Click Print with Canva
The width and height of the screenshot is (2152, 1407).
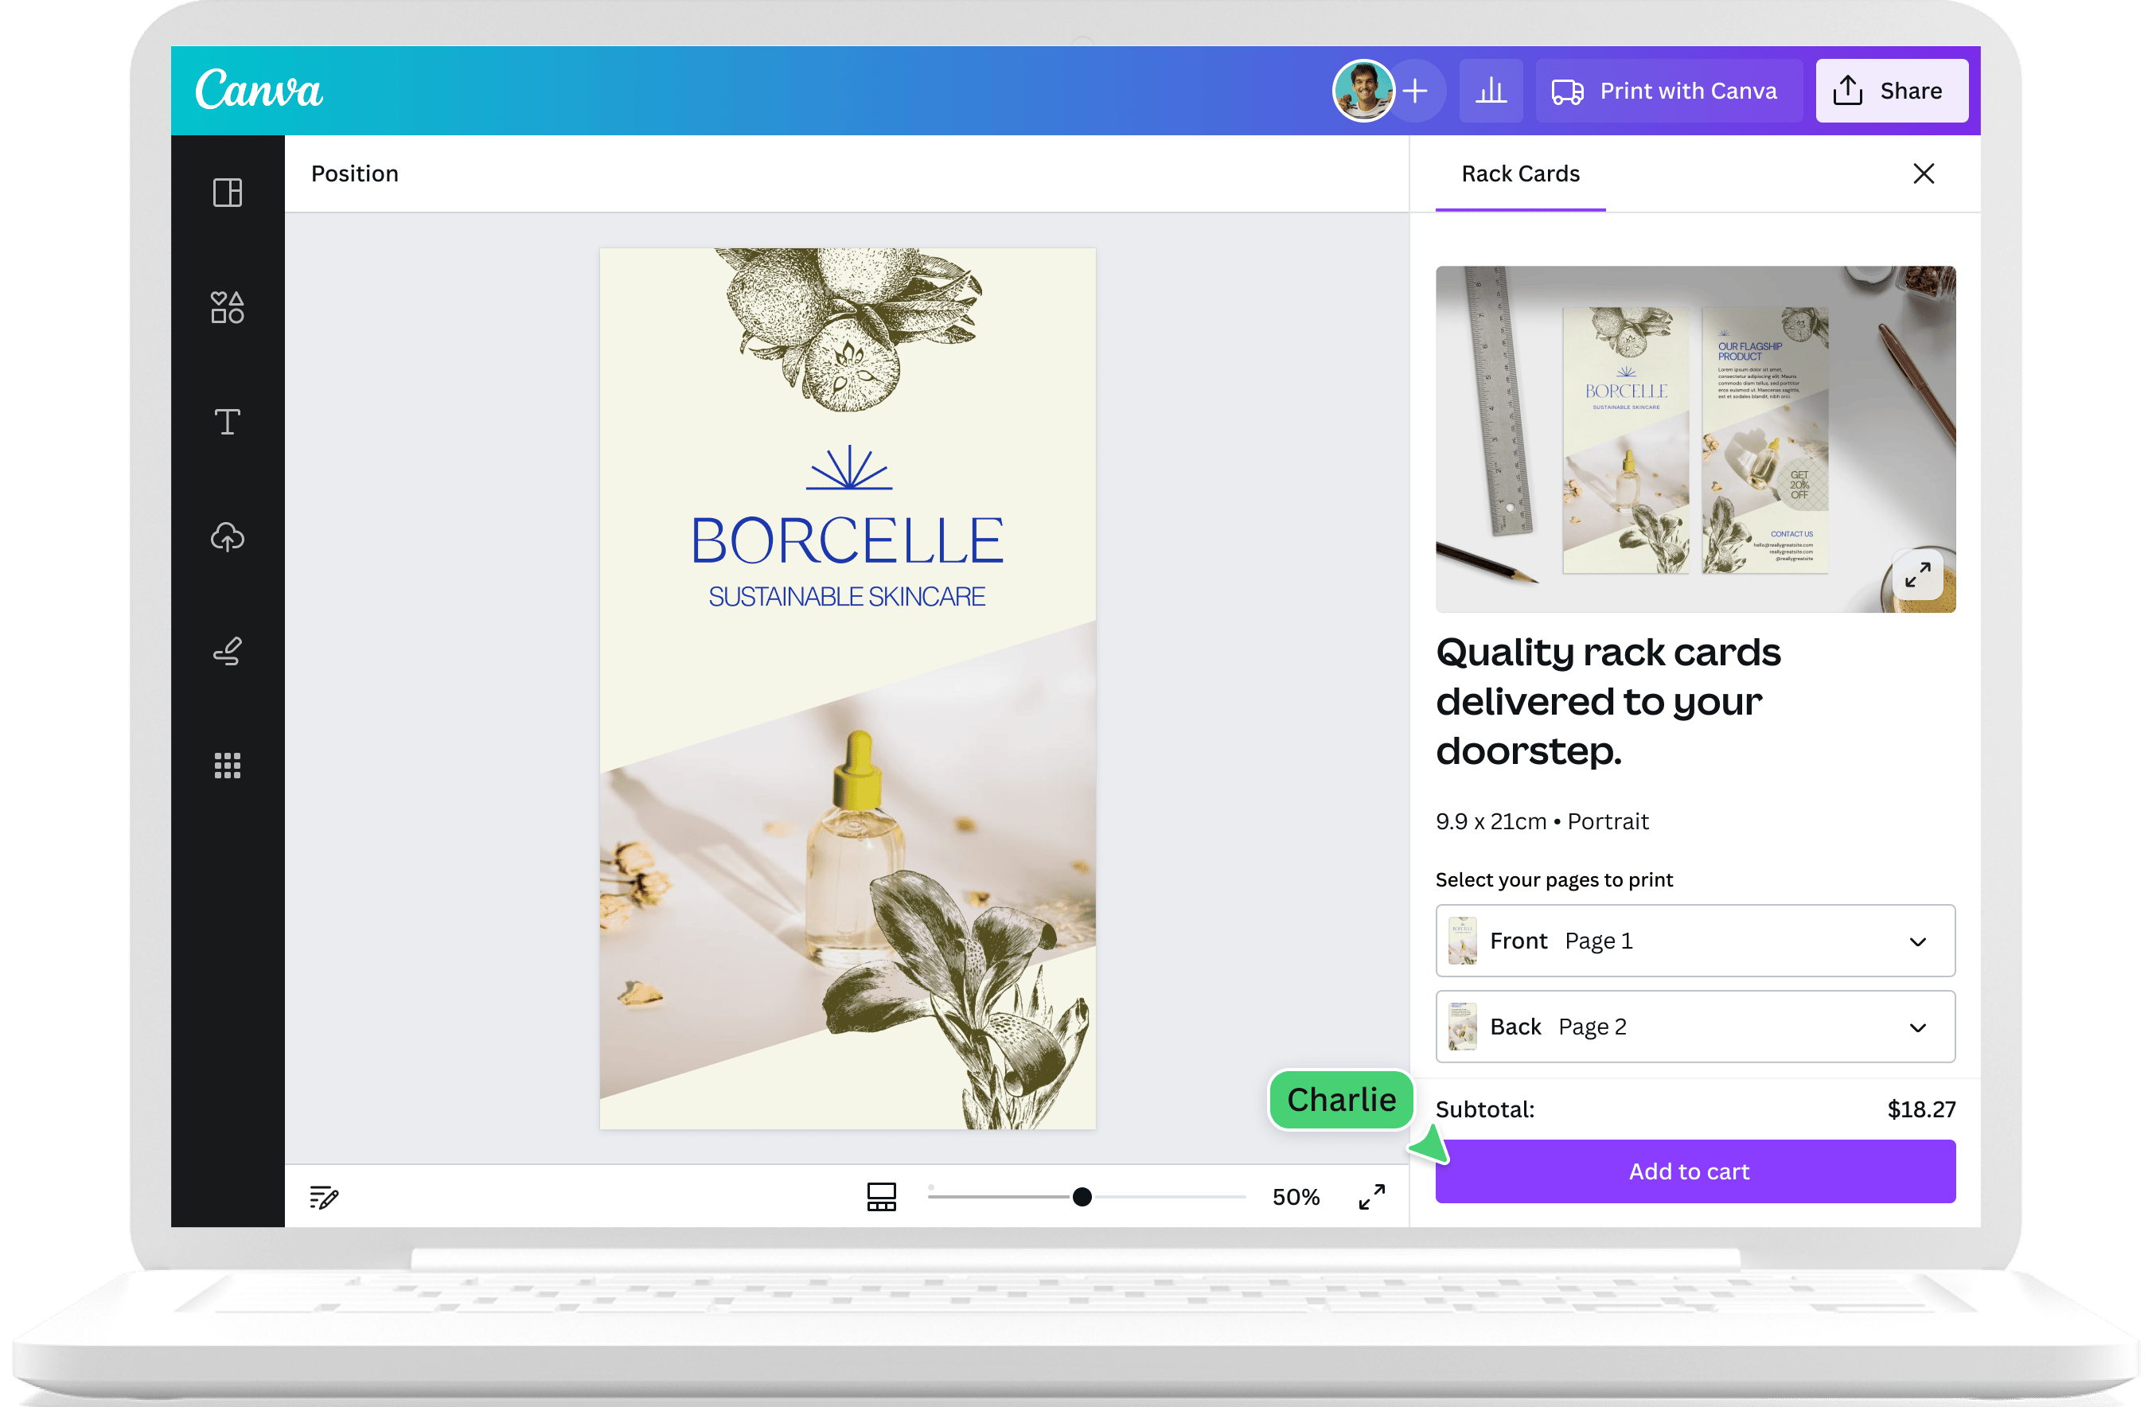(1668, 91)
